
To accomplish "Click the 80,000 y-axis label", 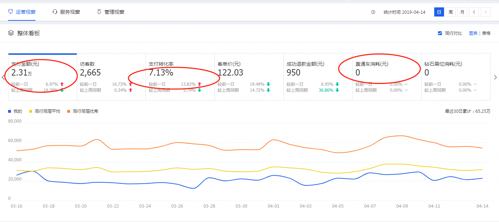I will pos(15,121).
